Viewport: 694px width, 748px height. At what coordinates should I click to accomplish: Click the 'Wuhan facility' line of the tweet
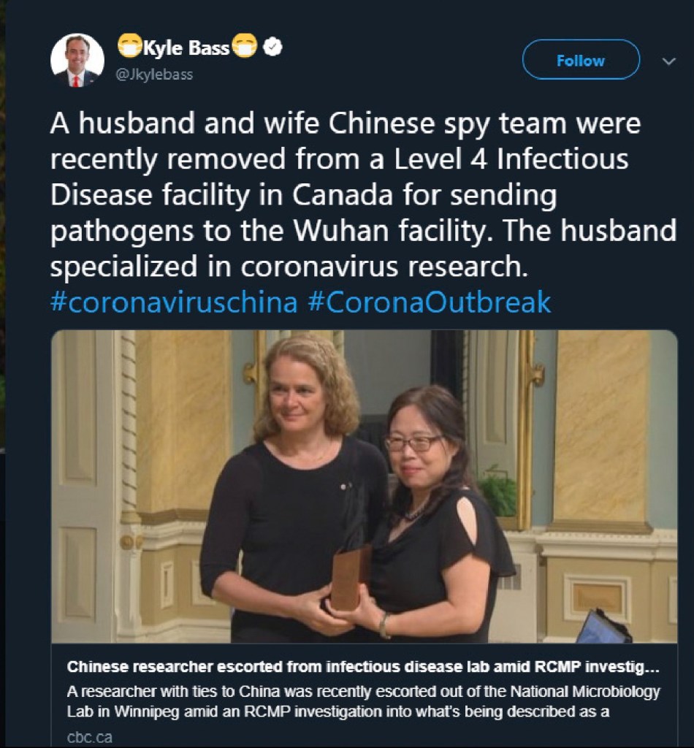[x=363, y=231]
